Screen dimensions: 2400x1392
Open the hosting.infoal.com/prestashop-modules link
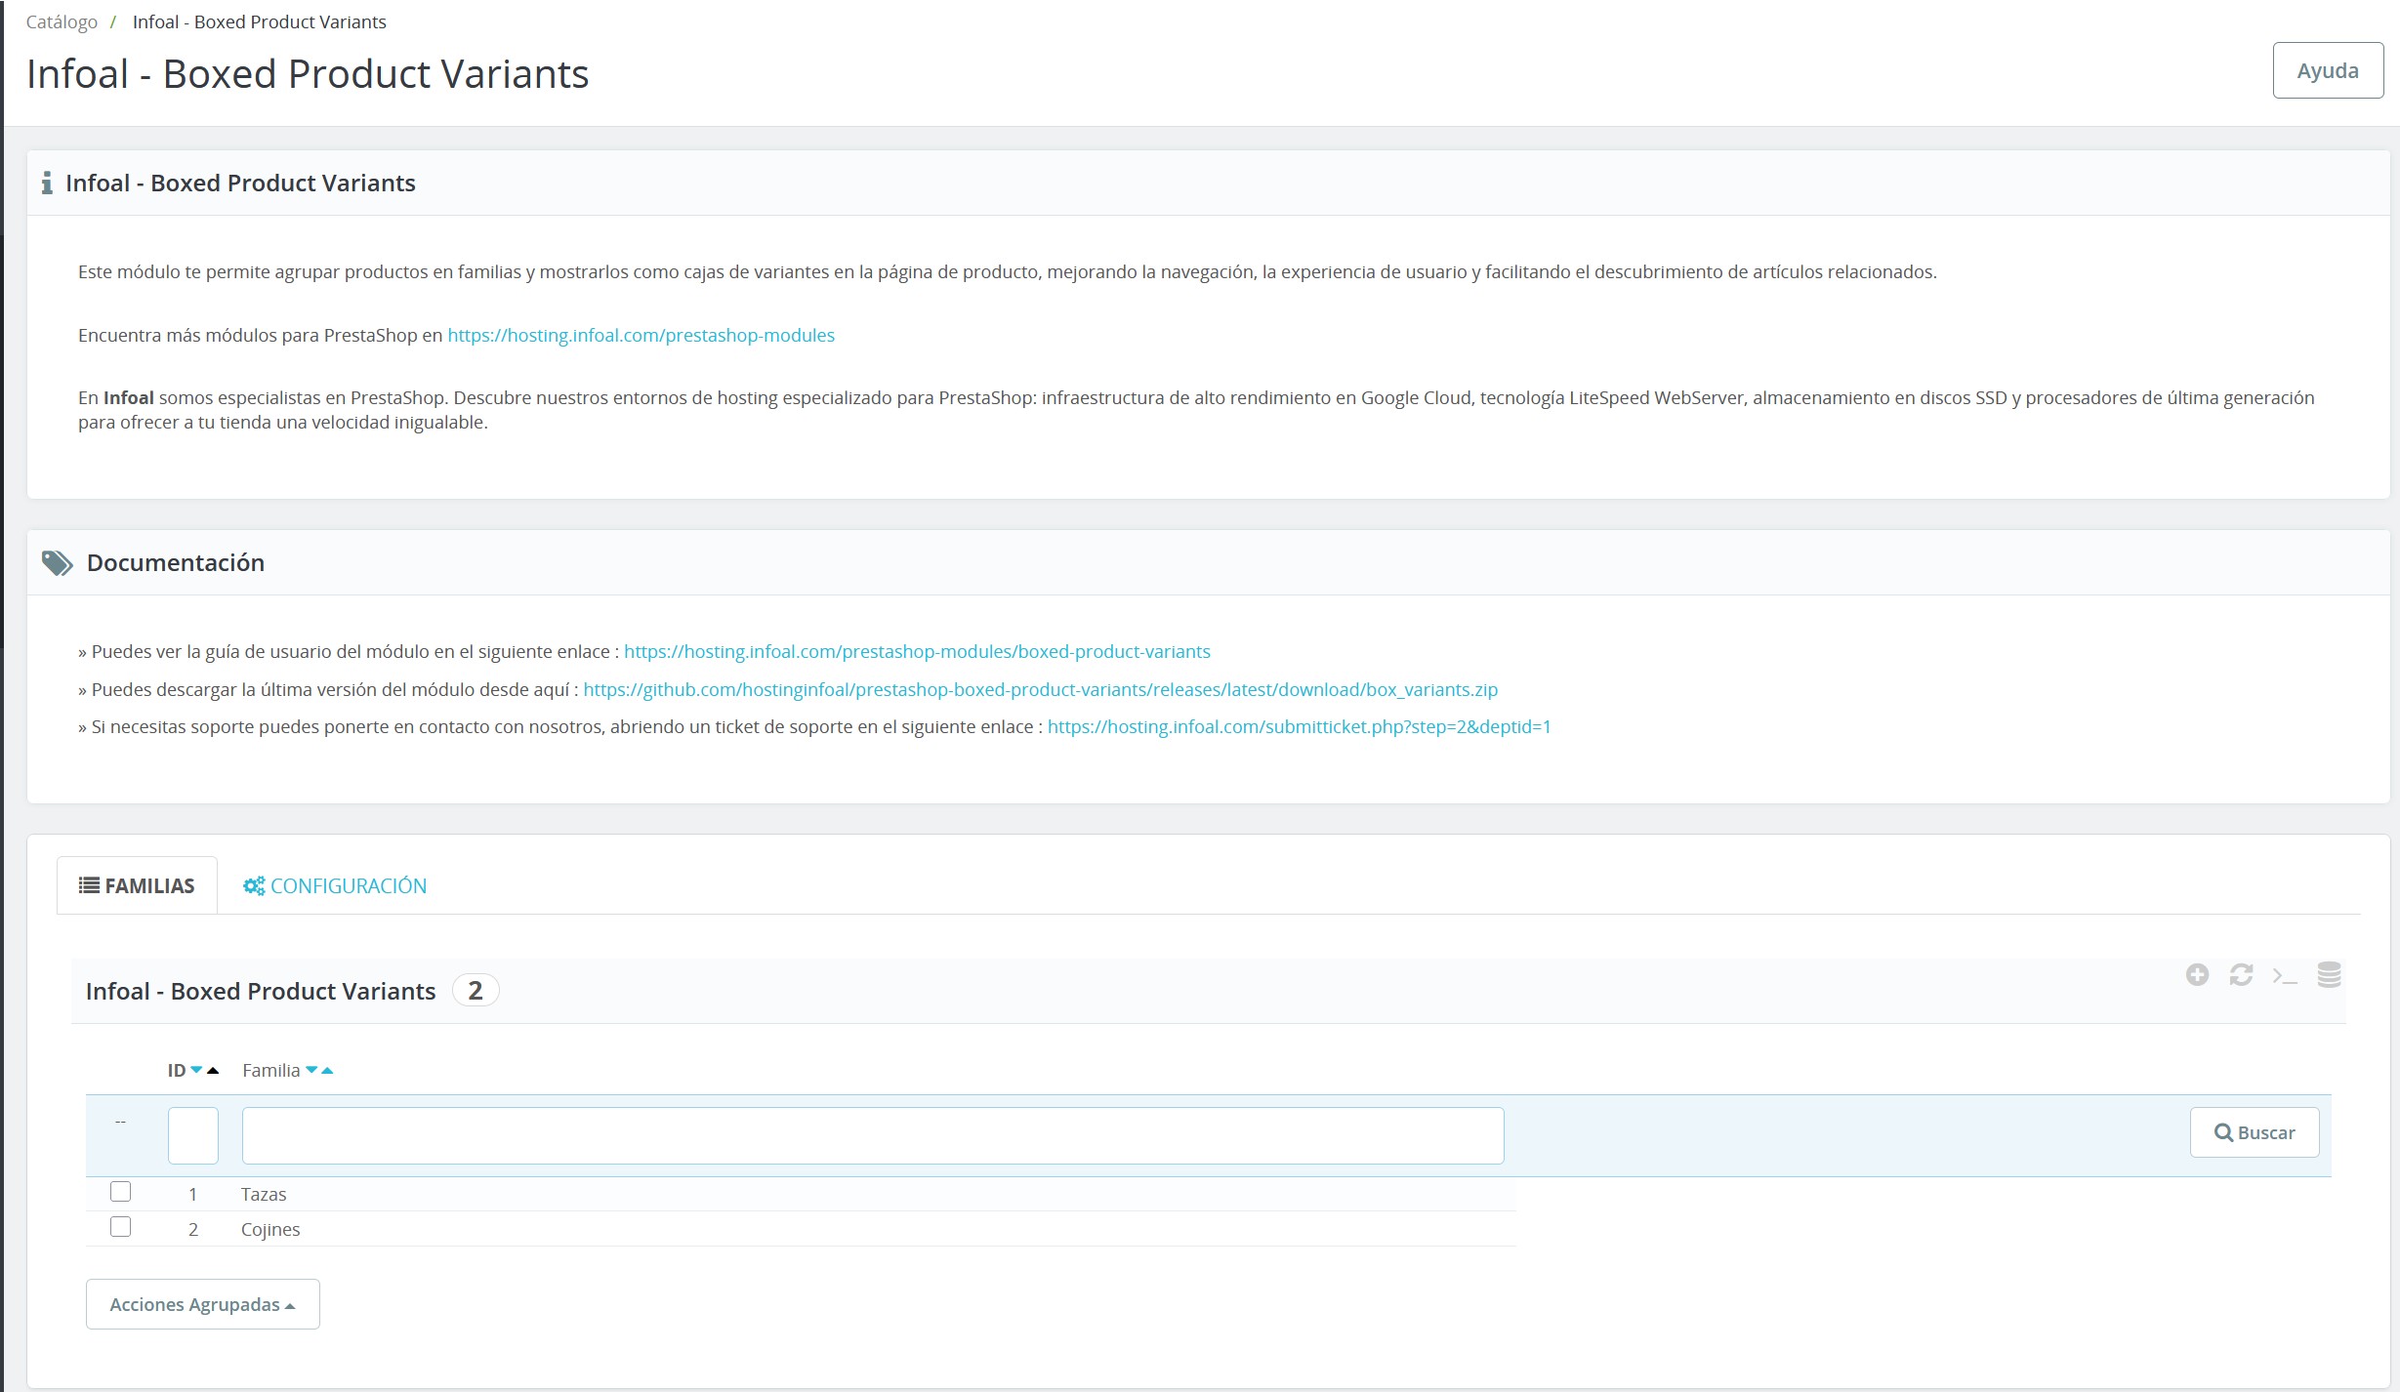[641, 335]
